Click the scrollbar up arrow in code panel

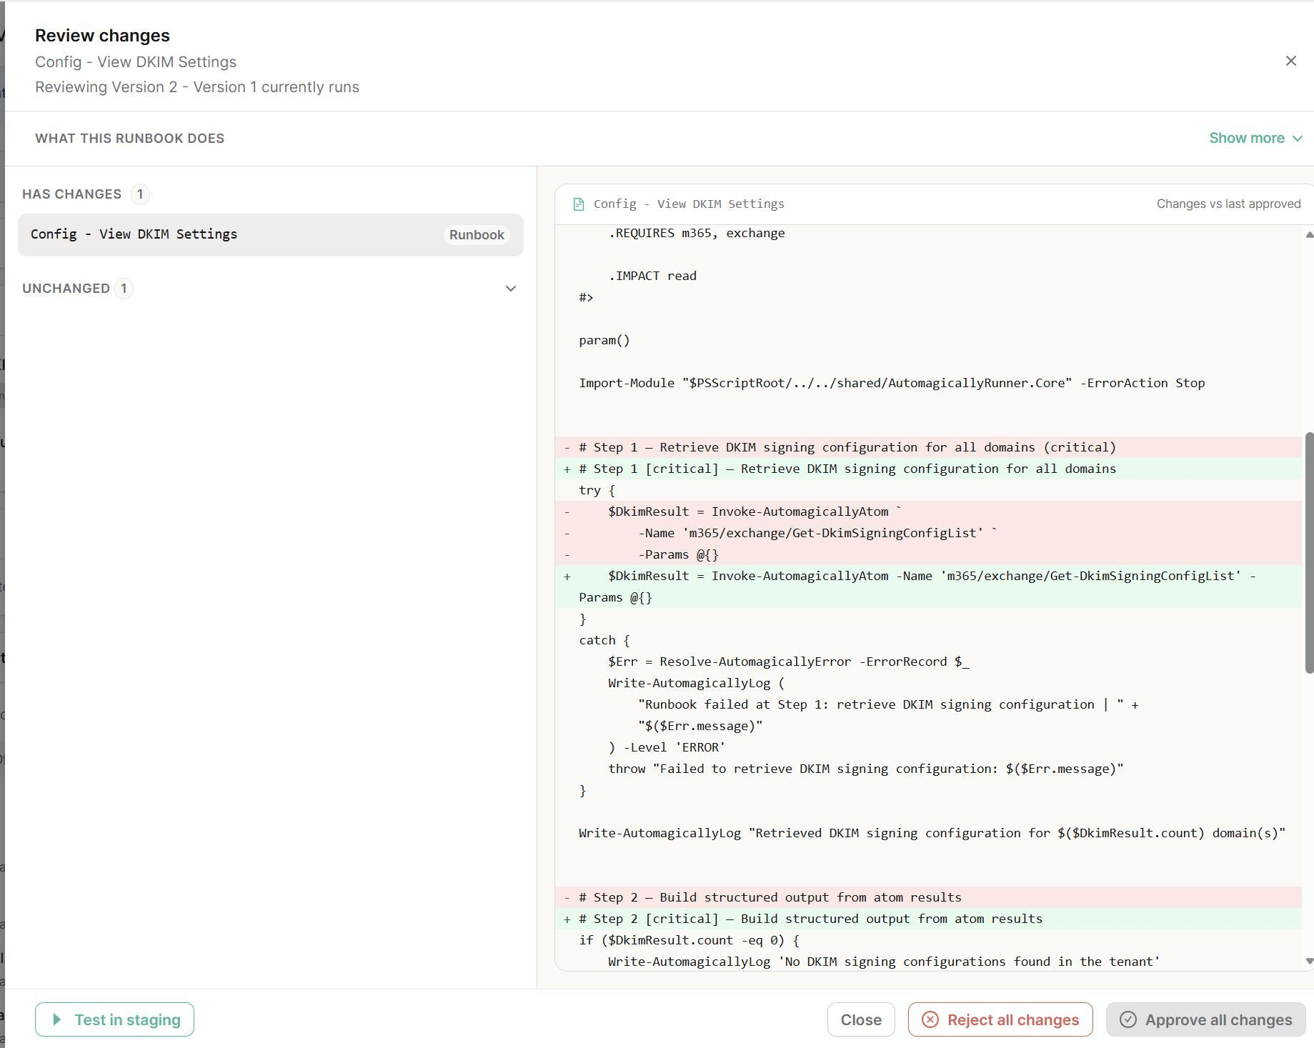pos(1309,234)
